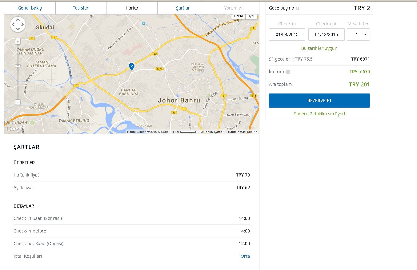Open the Genel bakış tab
This screenshot has height=270, width=417.
pyautogui.click(x=30, y=8)
